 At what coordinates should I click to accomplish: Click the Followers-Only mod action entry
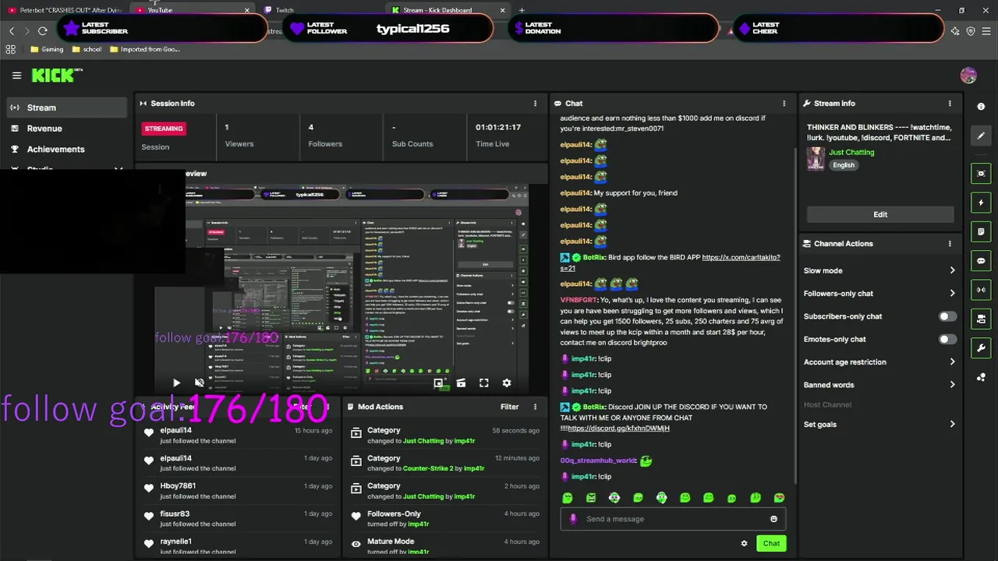tap(444, 519)
